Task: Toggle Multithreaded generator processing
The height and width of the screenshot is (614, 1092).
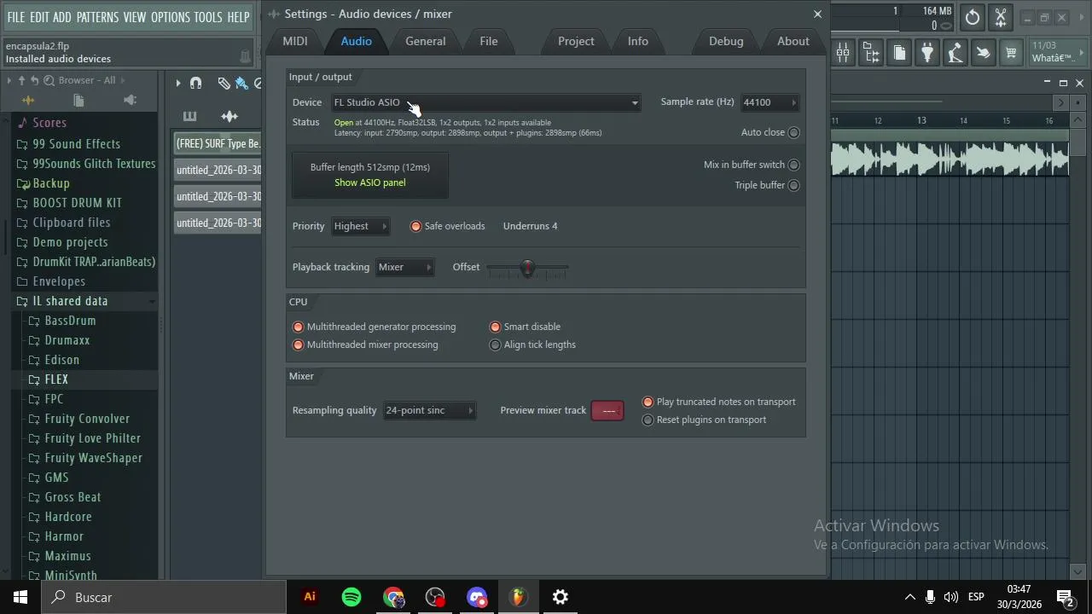Action: pos(298,327)
